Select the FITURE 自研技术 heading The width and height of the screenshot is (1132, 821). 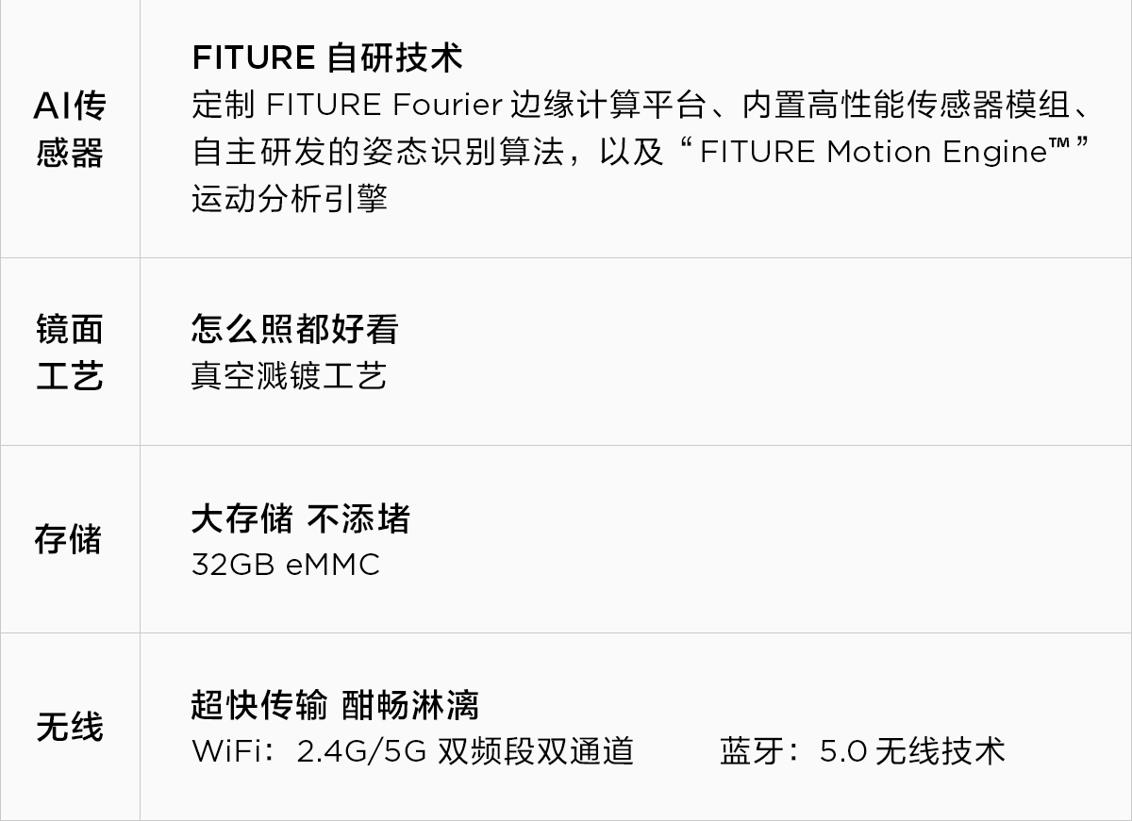coord(327,58)
